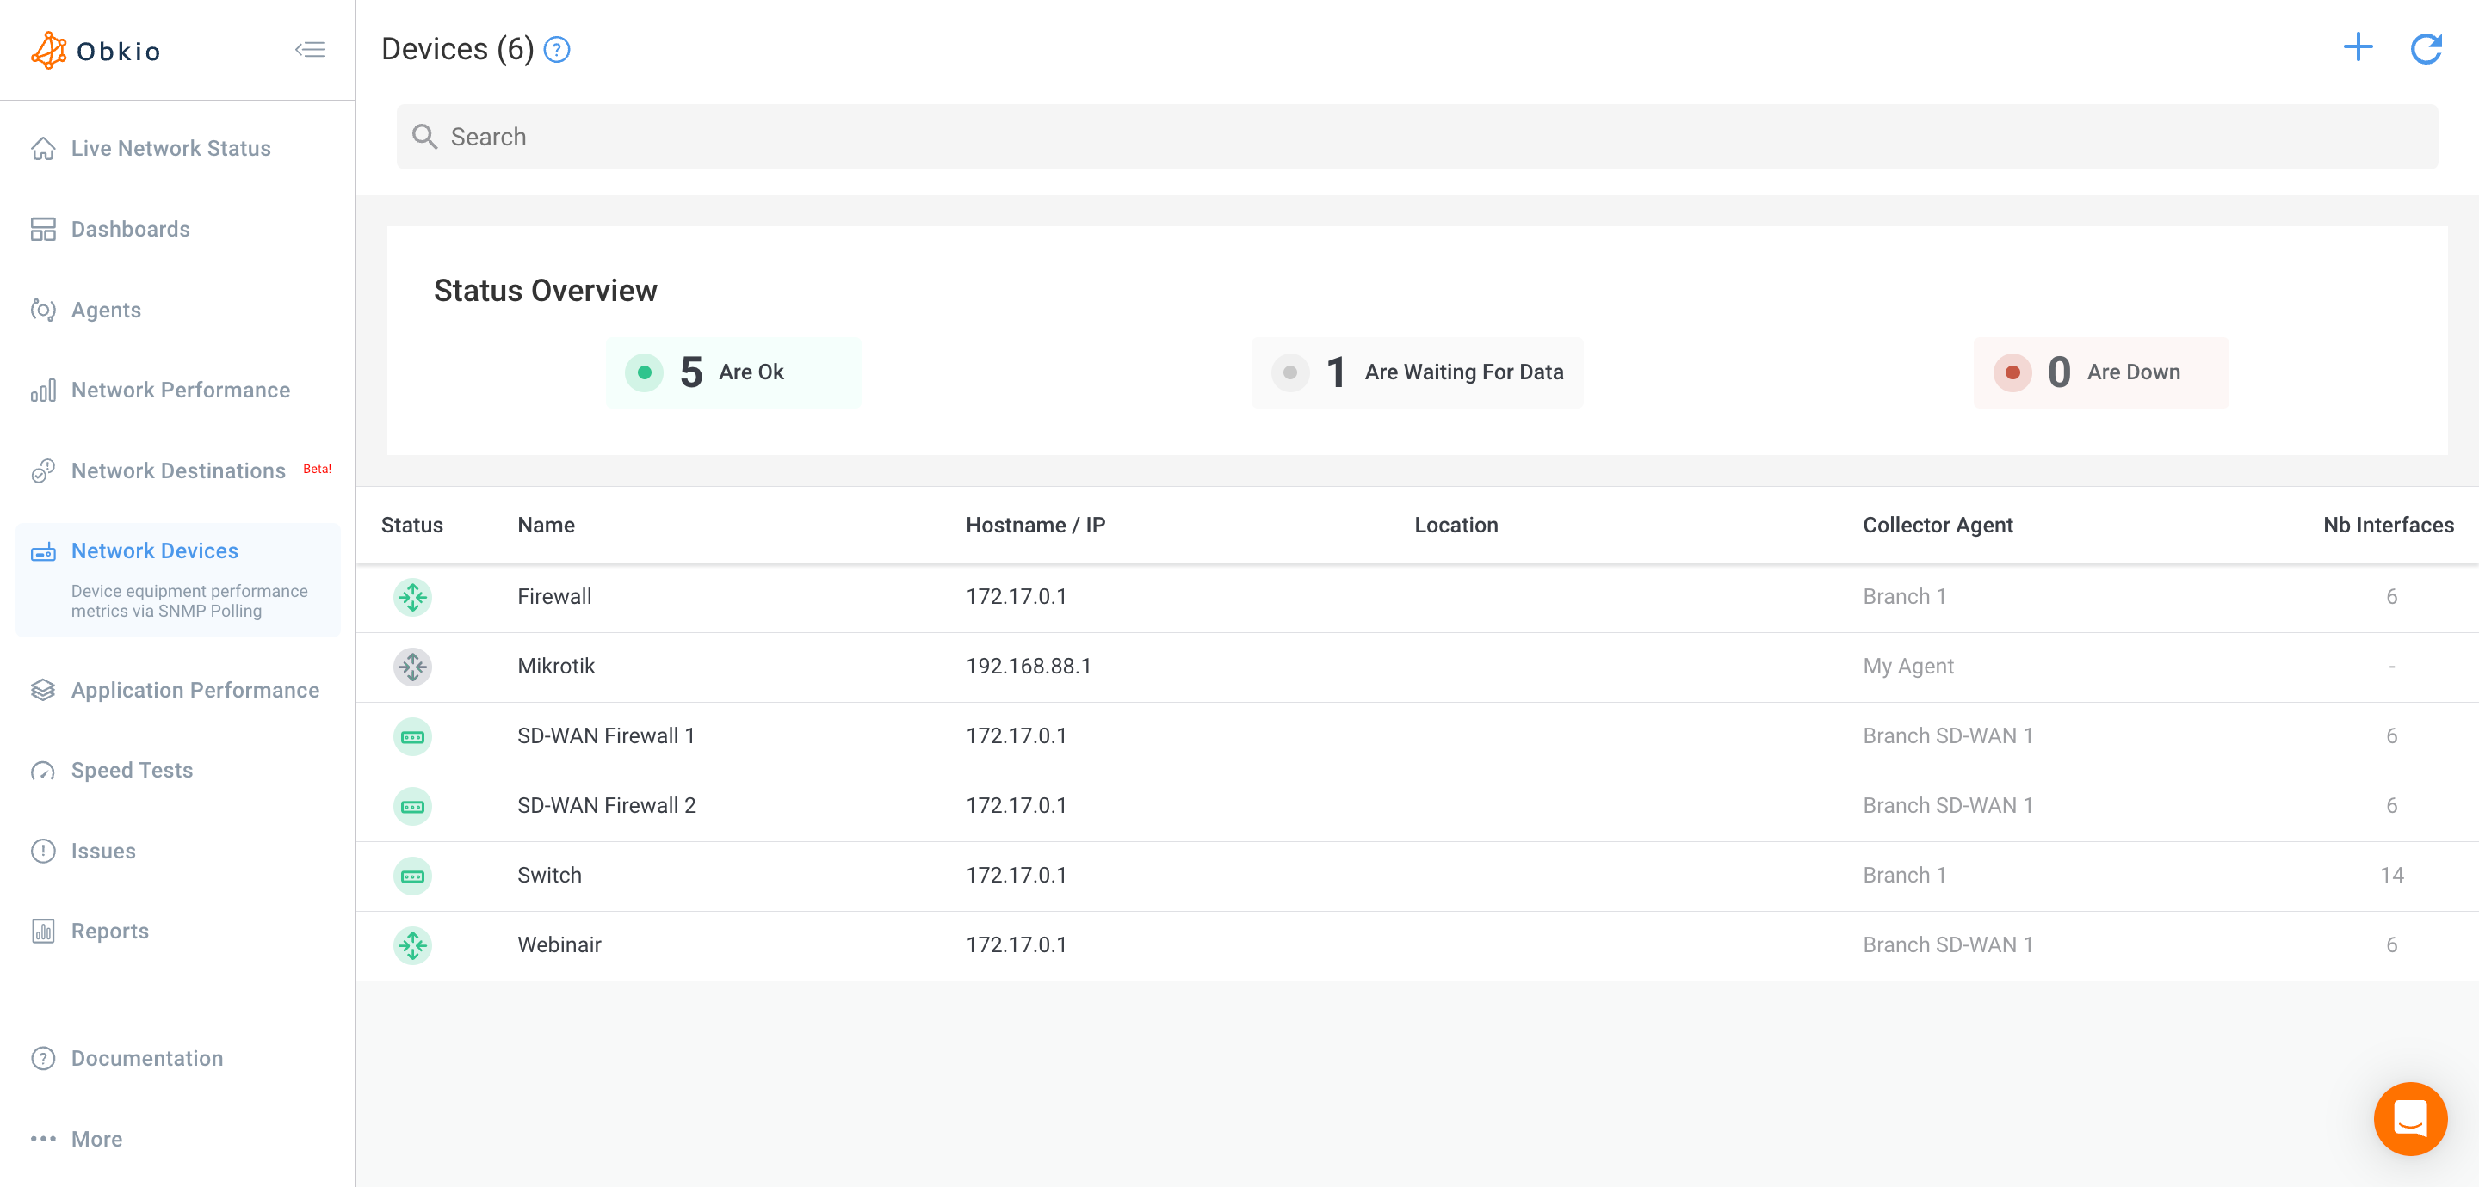The height and width of the screenshot is (1187, 2479).
Task: Click the refresh icon on the Devices page
Action: tap(2428, 49)
